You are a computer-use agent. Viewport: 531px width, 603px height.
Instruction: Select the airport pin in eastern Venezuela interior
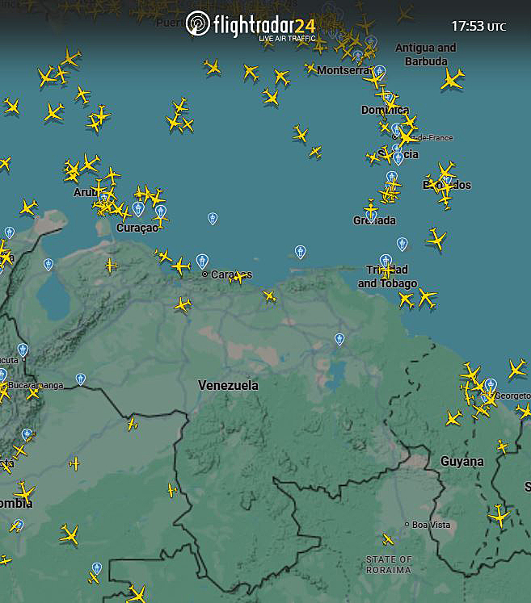click(x=339, y=339)
